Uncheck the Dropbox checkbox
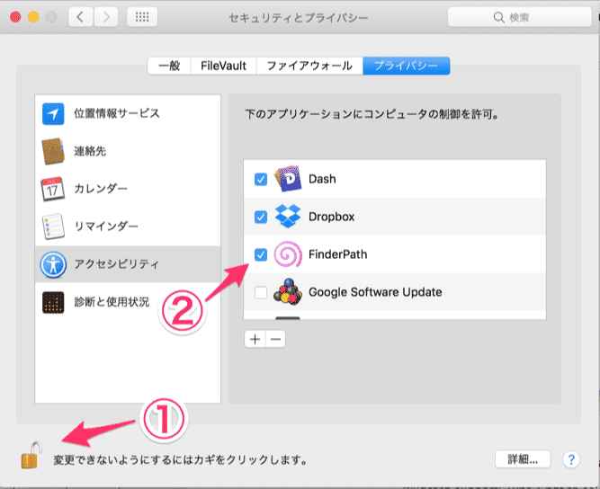Screen dimensions: 600x489 click(261, 217)
